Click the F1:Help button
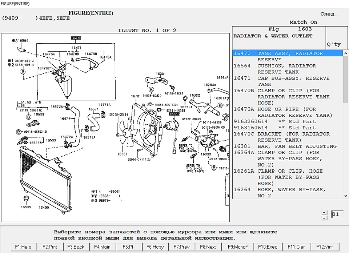The width and height of the screenshot is (349, 253). [23, 247]
